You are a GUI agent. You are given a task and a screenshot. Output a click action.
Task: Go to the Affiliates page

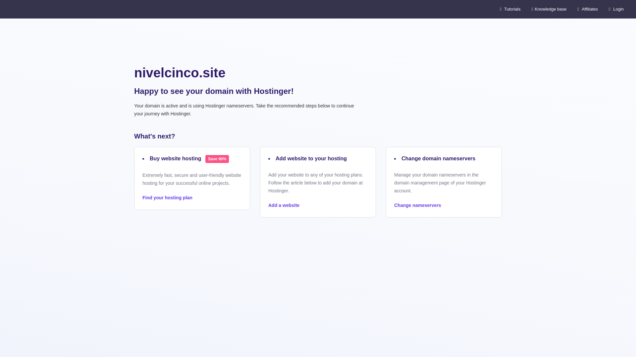pyautogui.click(x=588, y=9)
